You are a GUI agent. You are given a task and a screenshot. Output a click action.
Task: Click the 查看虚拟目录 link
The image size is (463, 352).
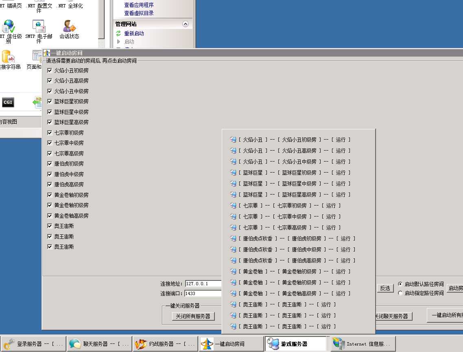pos(139,13)
